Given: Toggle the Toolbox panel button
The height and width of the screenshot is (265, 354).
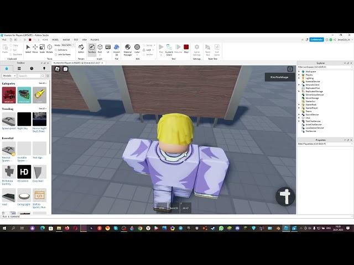Looking at the screenshot, I should [92, 49].
